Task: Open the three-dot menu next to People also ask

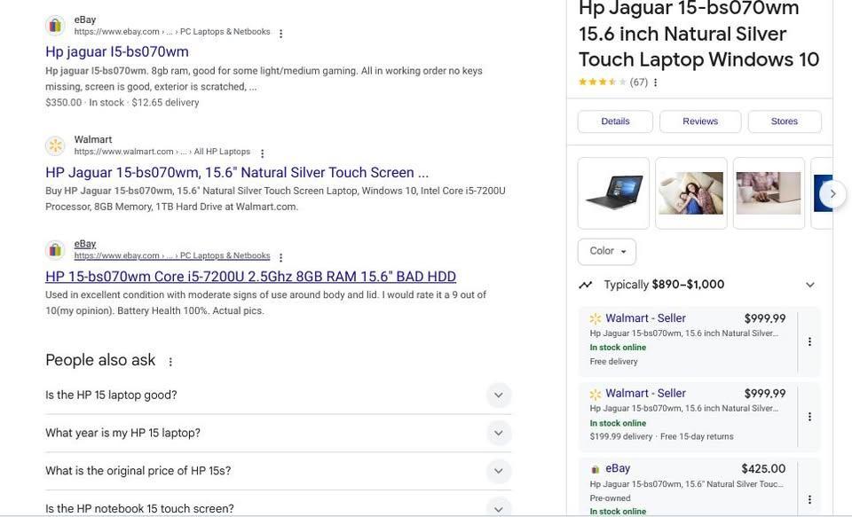Action: click(x=170, y=361)
